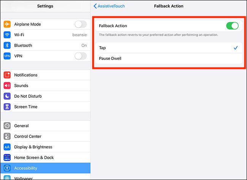This screenshot has width=247, height=180.
Task: Open the Do Not Disturb moon icon
Action: tap(7, 96)
